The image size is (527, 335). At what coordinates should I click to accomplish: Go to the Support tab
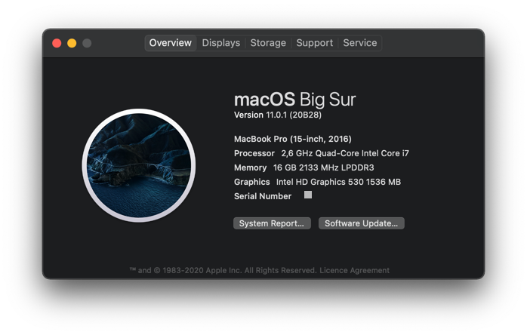pos(314,43)
